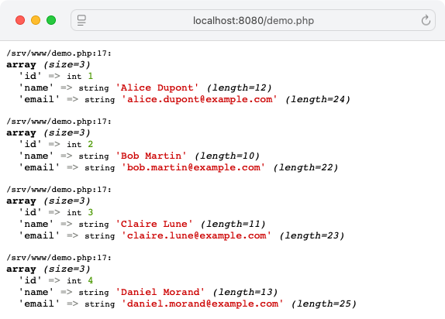Image resolution: width=445 pixels, height=319 pixels.
Task: Click '(length=22)' after Bob's email
Action: click(306, 167)
